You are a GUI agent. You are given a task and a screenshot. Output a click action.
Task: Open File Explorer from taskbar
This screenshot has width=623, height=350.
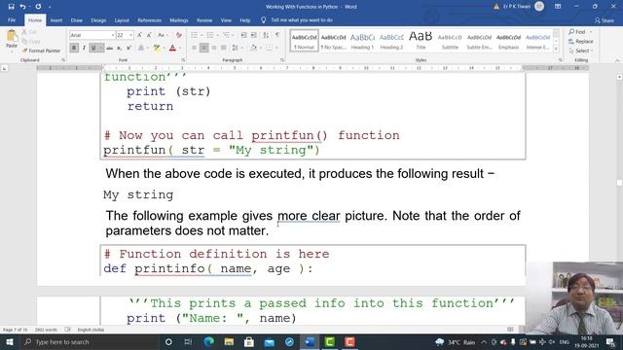click(229, 341)
